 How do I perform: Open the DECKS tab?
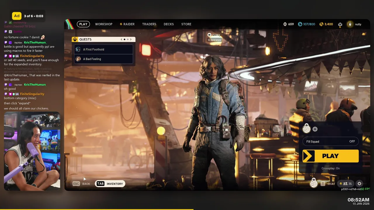pyautogui.click(x=169, y=24)
